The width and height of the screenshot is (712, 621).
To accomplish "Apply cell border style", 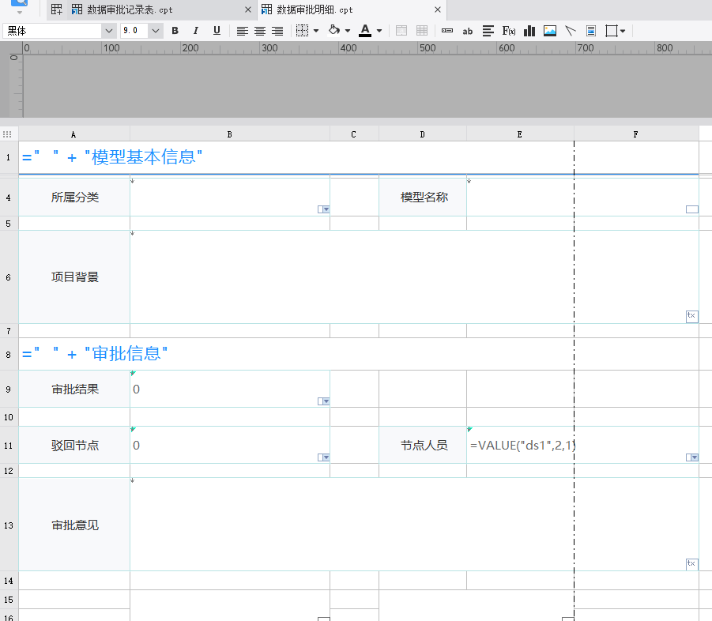I will coord(302,31).
